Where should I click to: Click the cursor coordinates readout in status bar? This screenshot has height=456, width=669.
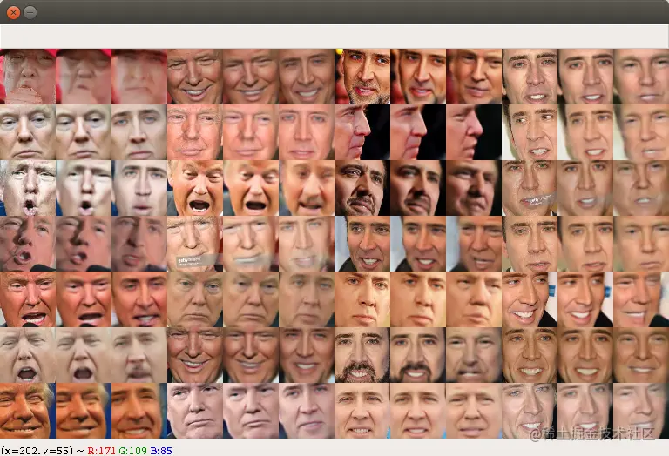[37, 451]
